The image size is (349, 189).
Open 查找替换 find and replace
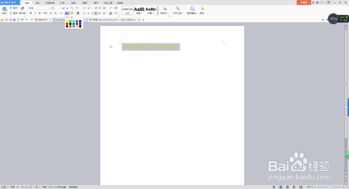click(x=192, y=11)
